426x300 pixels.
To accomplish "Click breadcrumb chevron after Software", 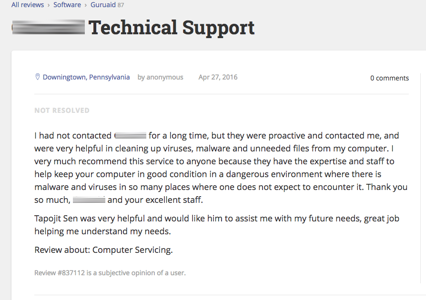I will pyautogui.click(x=86, y=5).
